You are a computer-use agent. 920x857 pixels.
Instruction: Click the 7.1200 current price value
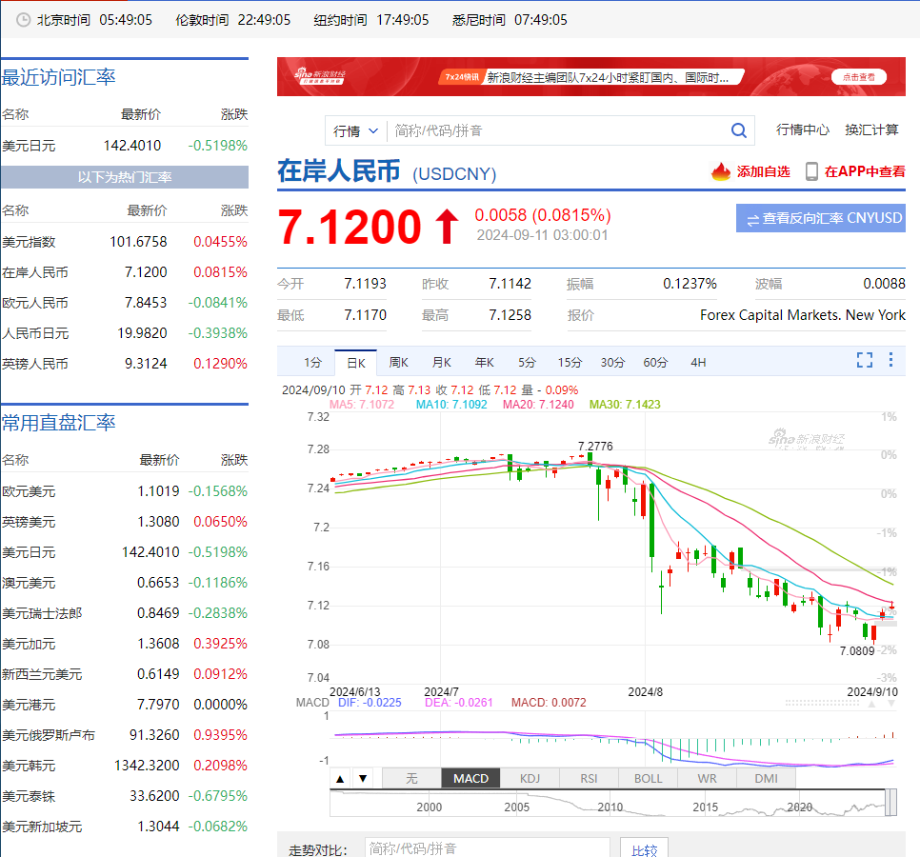350,228
